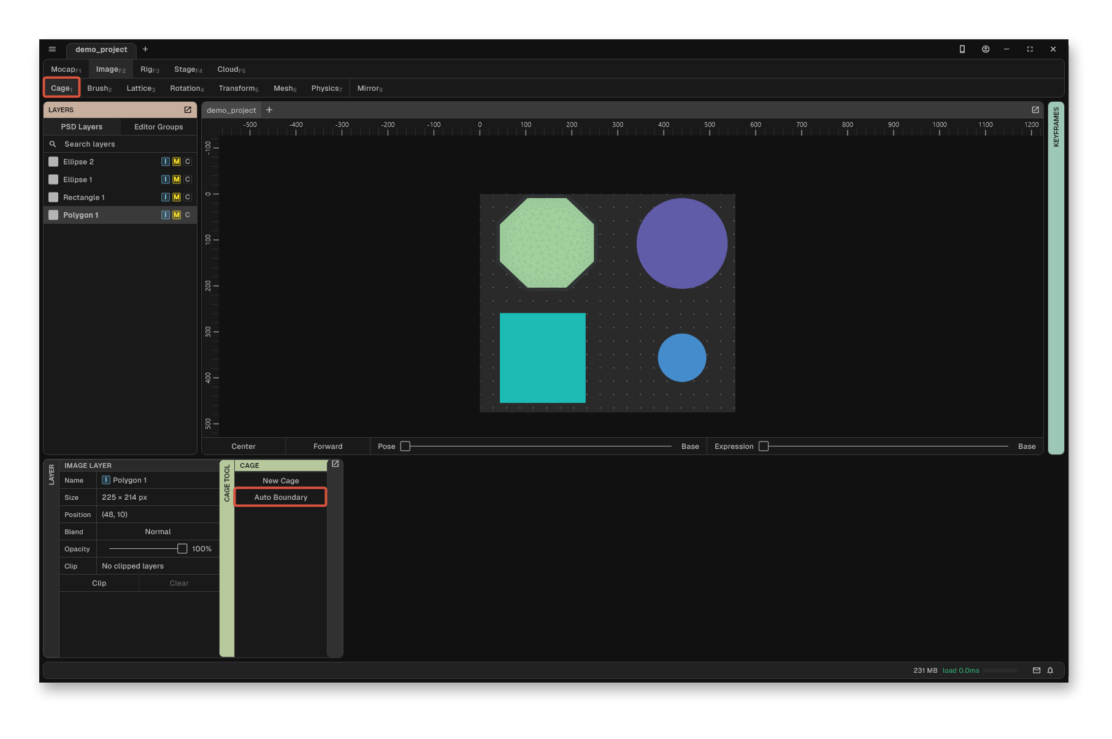Select the Lattice tool tab
Image resolution: width=1112 pixels, height=739 pixels.
140,88
